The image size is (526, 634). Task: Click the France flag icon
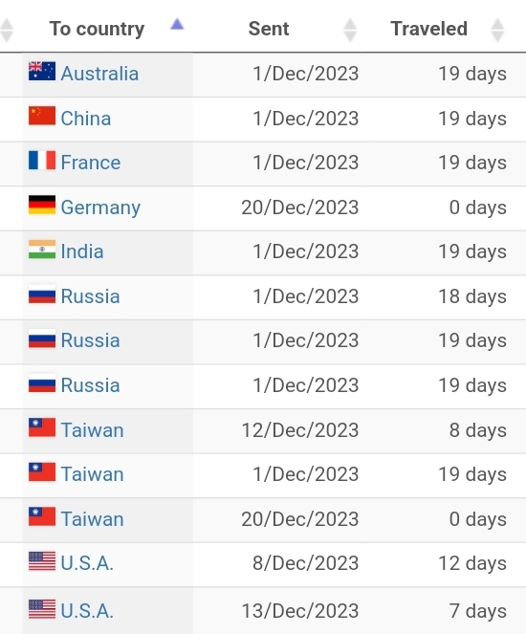(x=42, y=160)
